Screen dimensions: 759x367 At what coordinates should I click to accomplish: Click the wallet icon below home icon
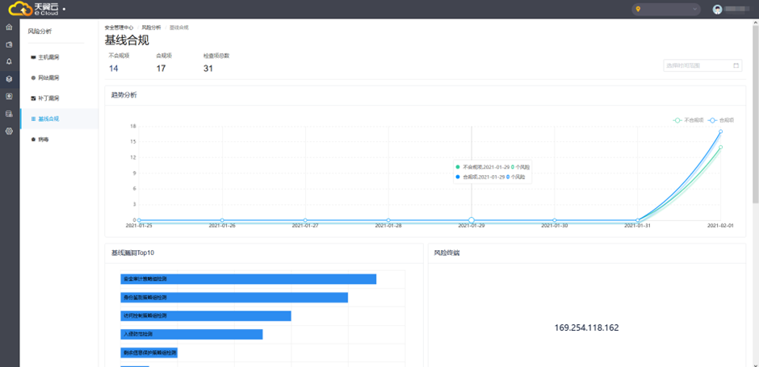(9, 44)
